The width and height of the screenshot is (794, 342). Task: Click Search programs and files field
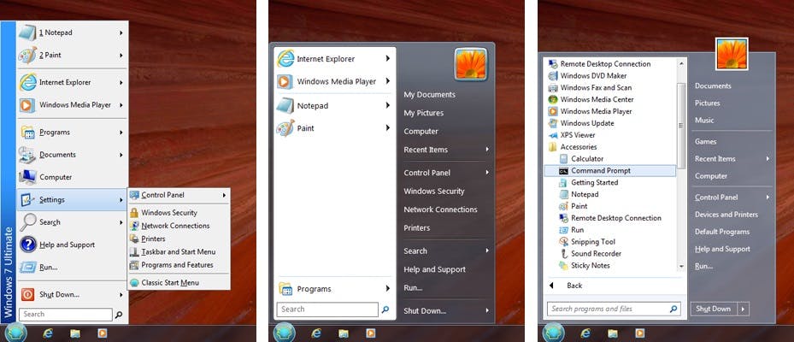tap(613, 309)
